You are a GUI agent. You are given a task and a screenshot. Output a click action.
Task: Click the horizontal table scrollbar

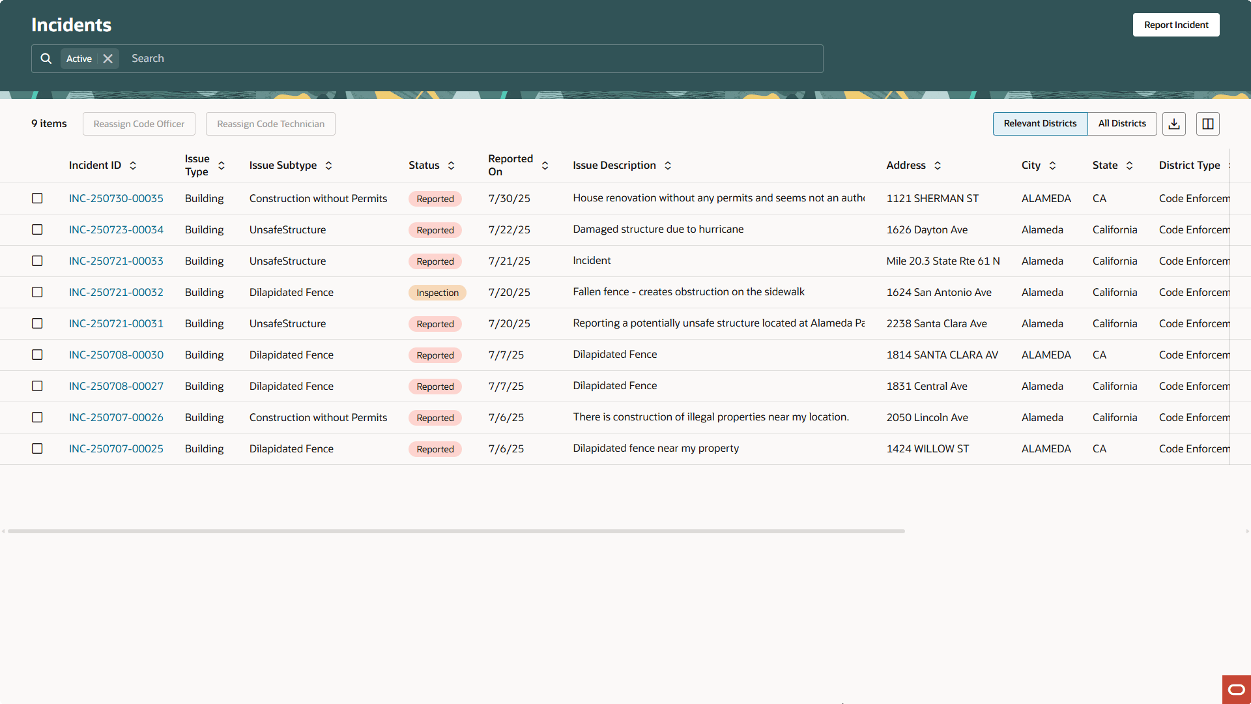[x=456, y=531]
